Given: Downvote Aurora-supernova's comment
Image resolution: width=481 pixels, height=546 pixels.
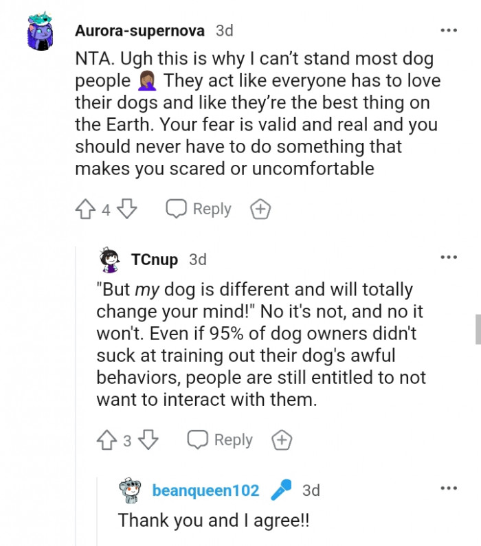Looking at the screenshot, I should (128, 209).
